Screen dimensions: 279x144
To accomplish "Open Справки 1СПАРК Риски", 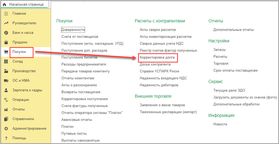I will tap(159, 71).
